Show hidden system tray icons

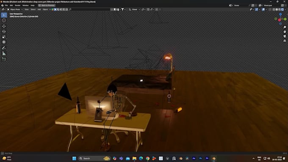coord(253,158)
